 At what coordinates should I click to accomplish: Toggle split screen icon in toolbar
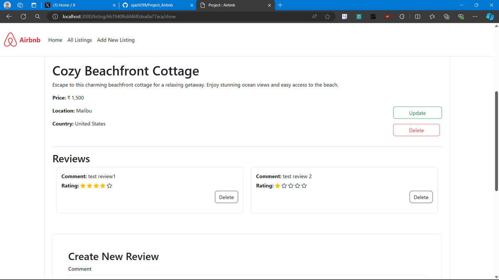[x=417, y=17]
